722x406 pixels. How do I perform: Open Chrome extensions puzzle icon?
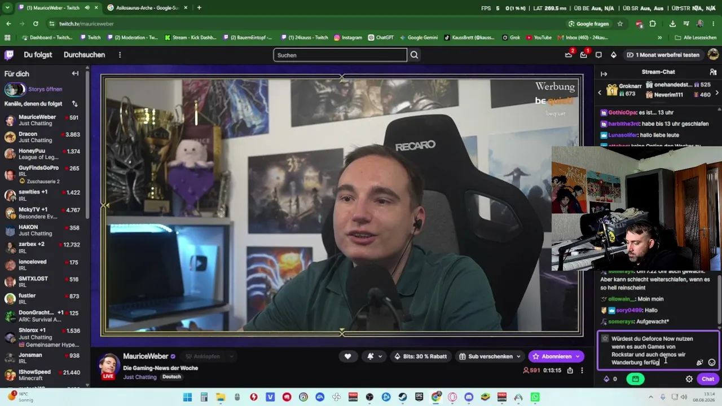point(653,24)
